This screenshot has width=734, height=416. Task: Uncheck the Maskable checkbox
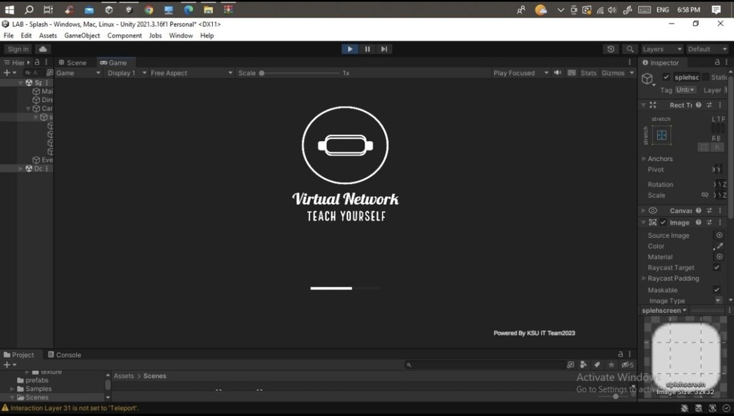click(x=717, y=290)
